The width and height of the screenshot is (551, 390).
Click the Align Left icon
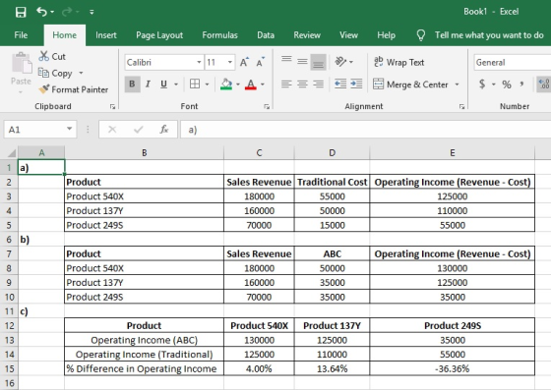286,84
